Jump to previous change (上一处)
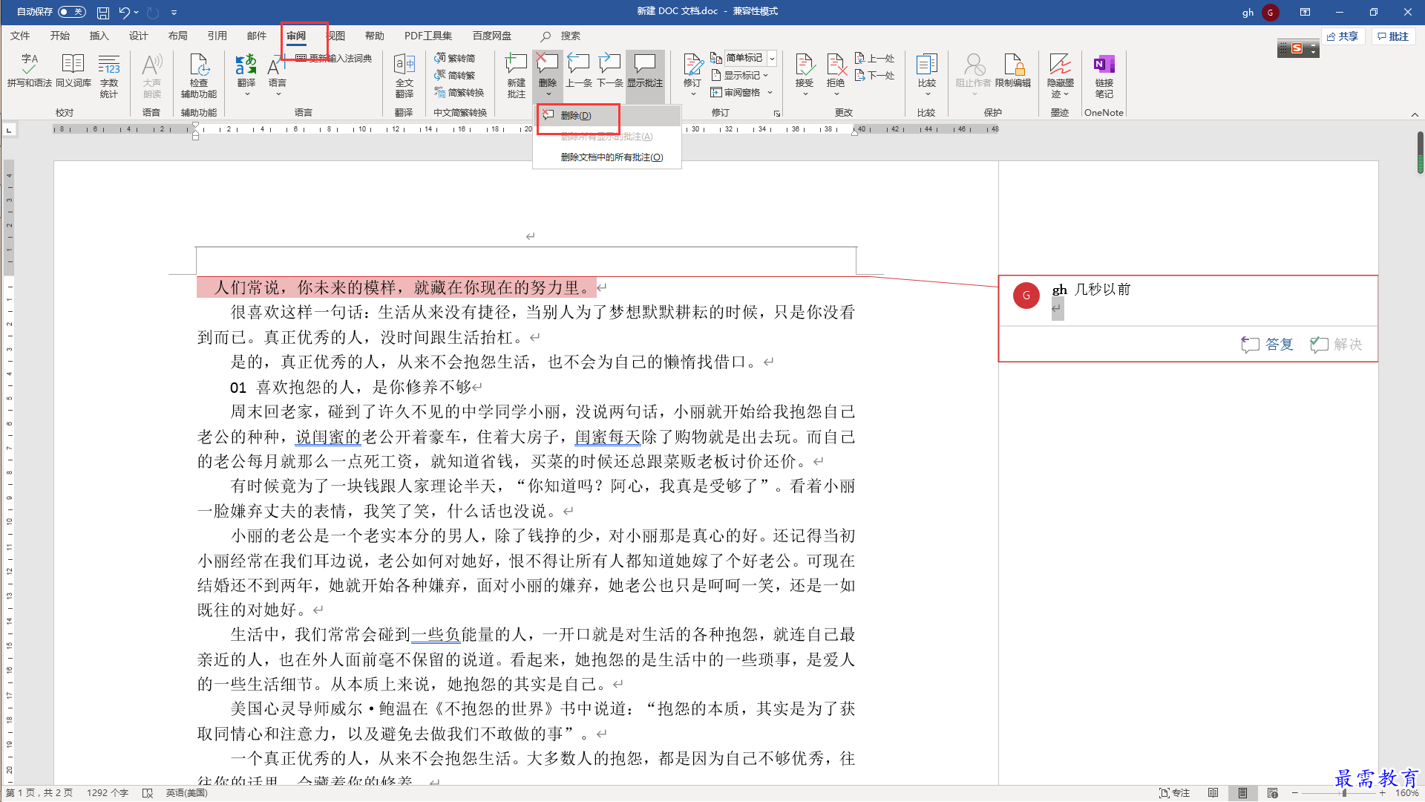1425x802 pixels. (875, 58)
